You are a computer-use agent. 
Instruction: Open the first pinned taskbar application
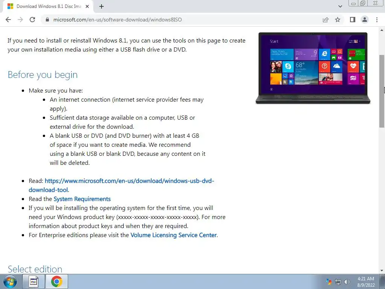click(x=33, y=281)
